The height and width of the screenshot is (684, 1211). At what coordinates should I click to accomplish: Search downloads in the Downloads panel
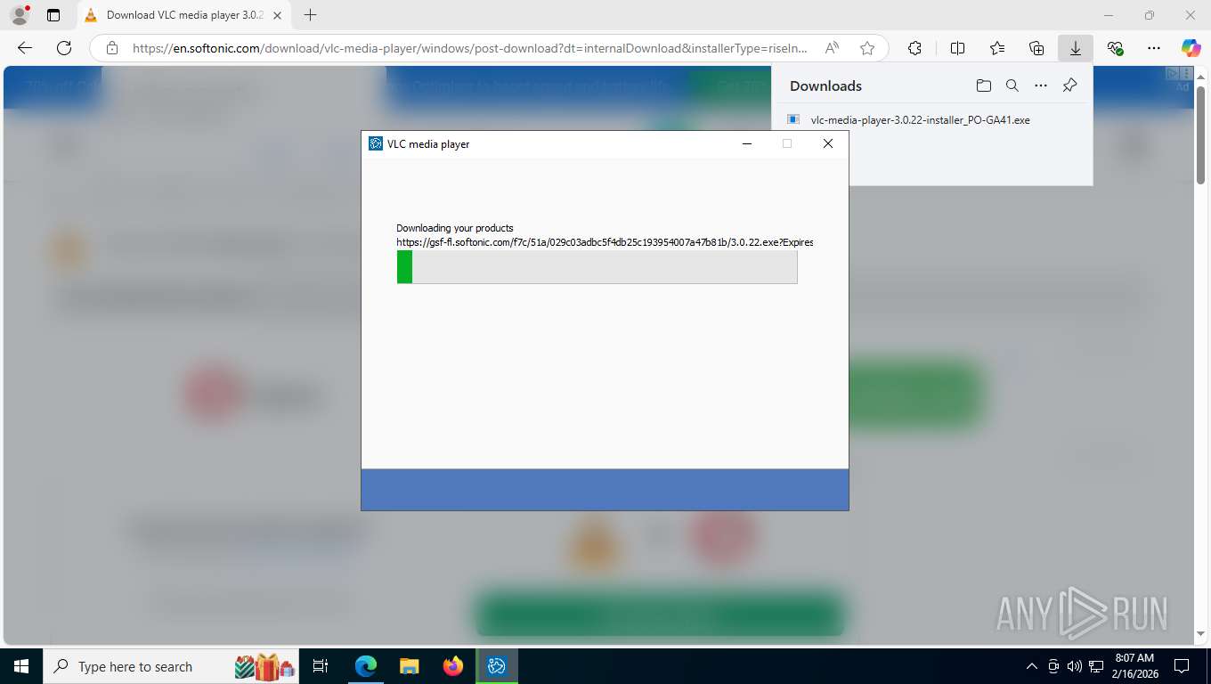[x=1012, y=85]
